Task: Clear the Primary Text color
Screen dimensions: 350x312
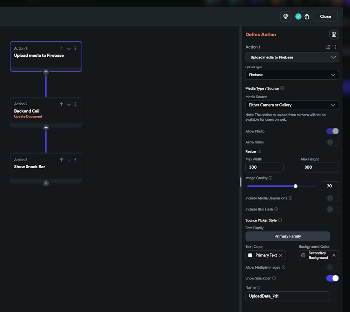Action: 281,255
